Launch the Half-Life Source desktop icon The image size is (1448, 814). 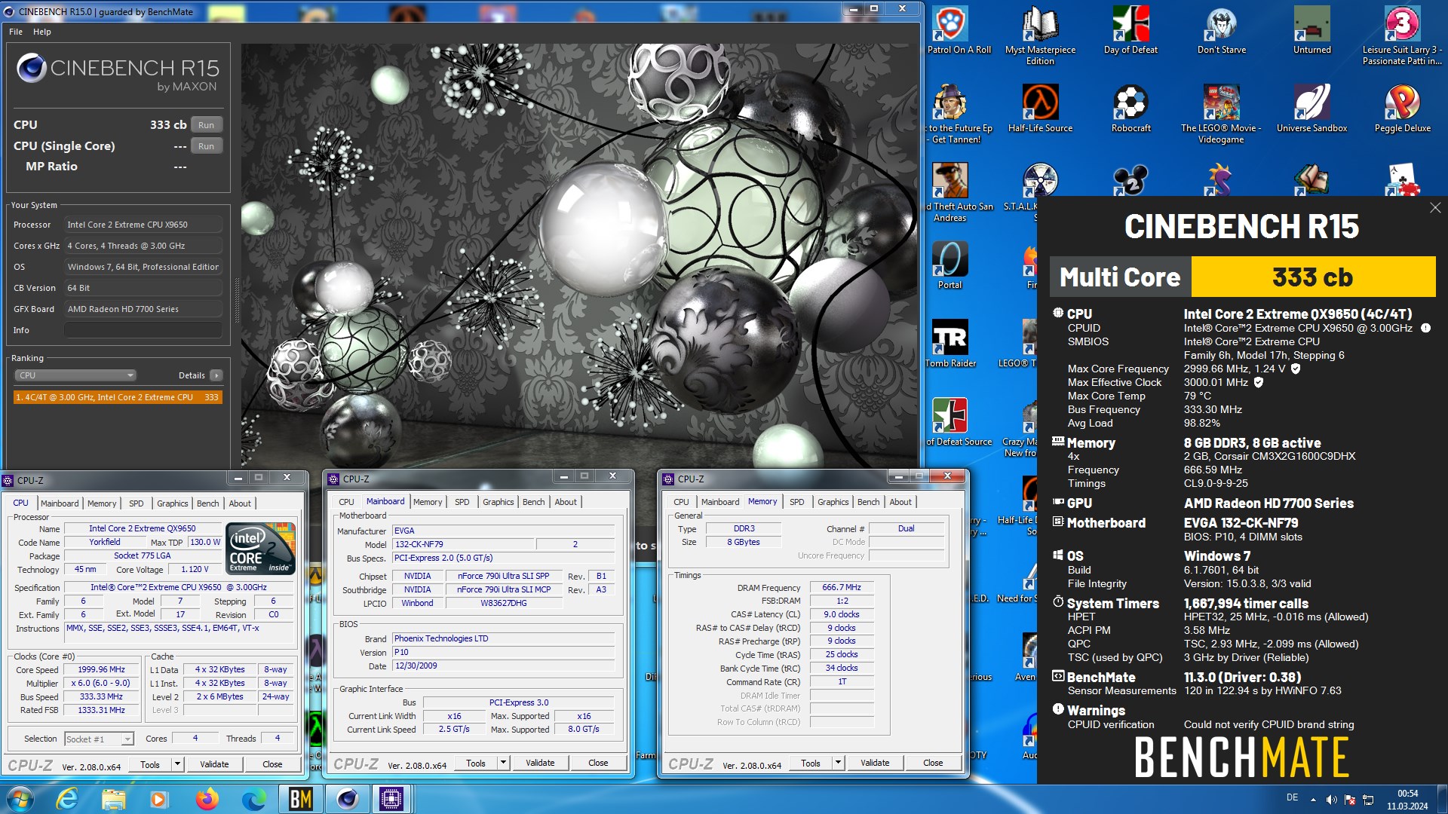1040,109
